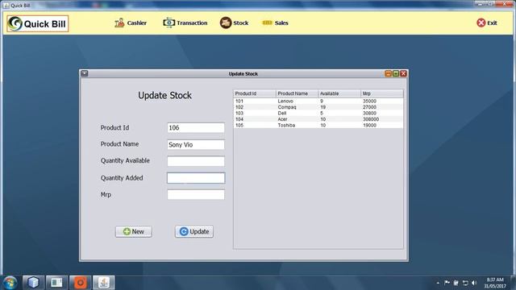Click the 27000 Mrp cell
516x290 pixels.
tap(381, 107)
